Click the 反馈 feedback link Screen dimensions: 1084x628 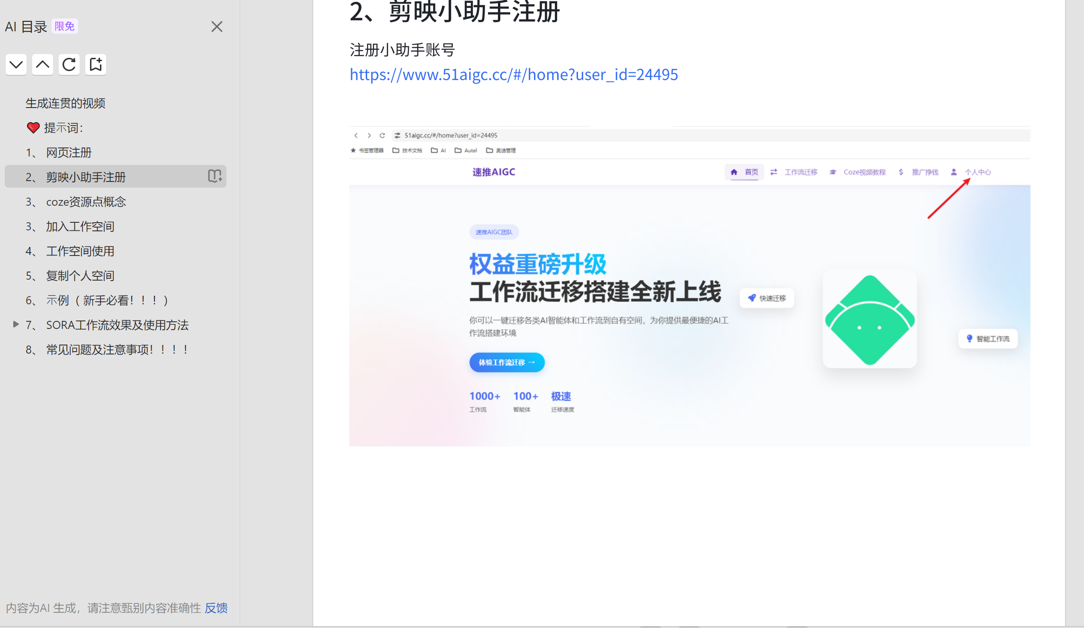click(x=216, y=608)
